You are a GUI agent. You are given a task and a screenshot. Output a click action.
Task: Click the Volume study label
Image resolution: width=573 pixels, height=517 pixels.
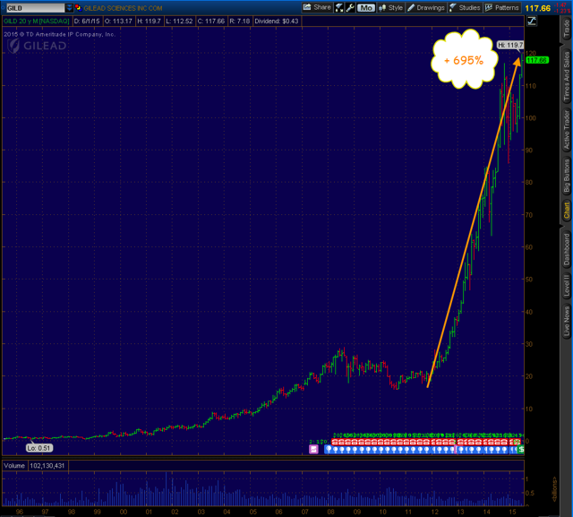[x=14, y=466]
